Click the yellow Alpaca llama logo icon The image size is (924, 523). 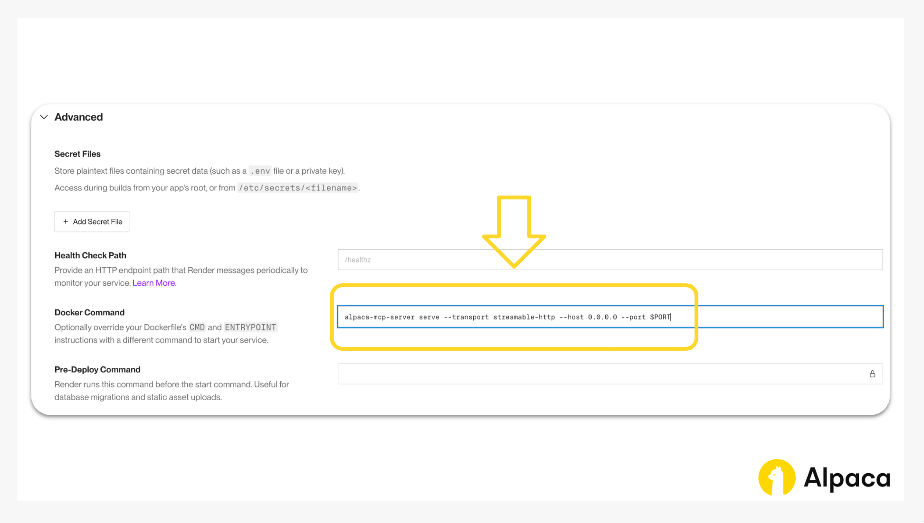776,477
